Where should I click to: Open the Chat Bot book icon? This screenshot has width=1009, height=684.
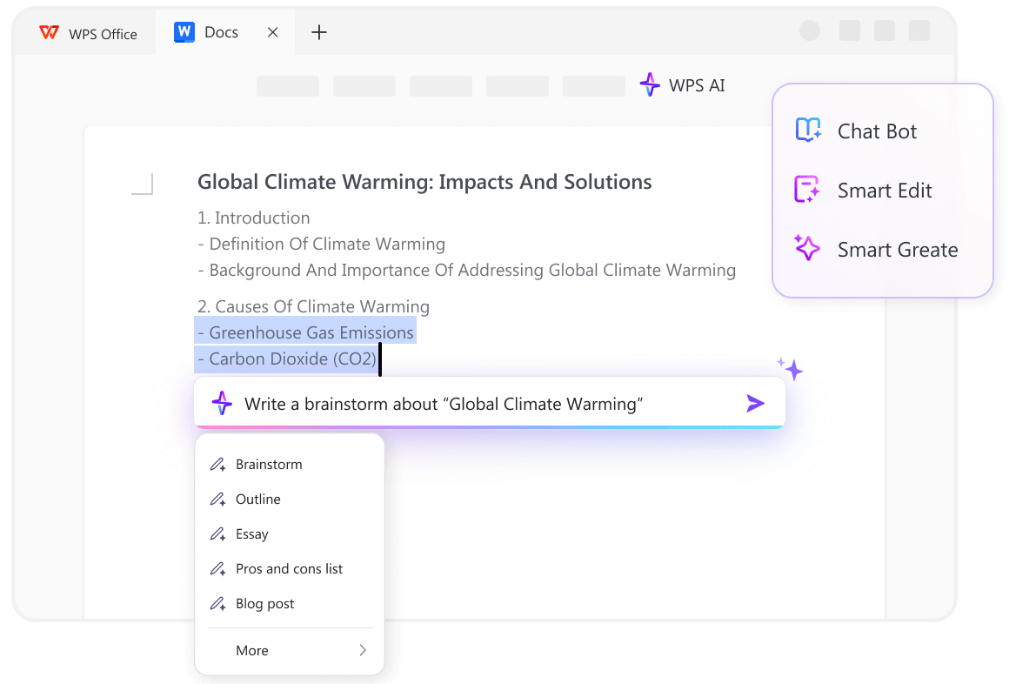click(807, 130)
